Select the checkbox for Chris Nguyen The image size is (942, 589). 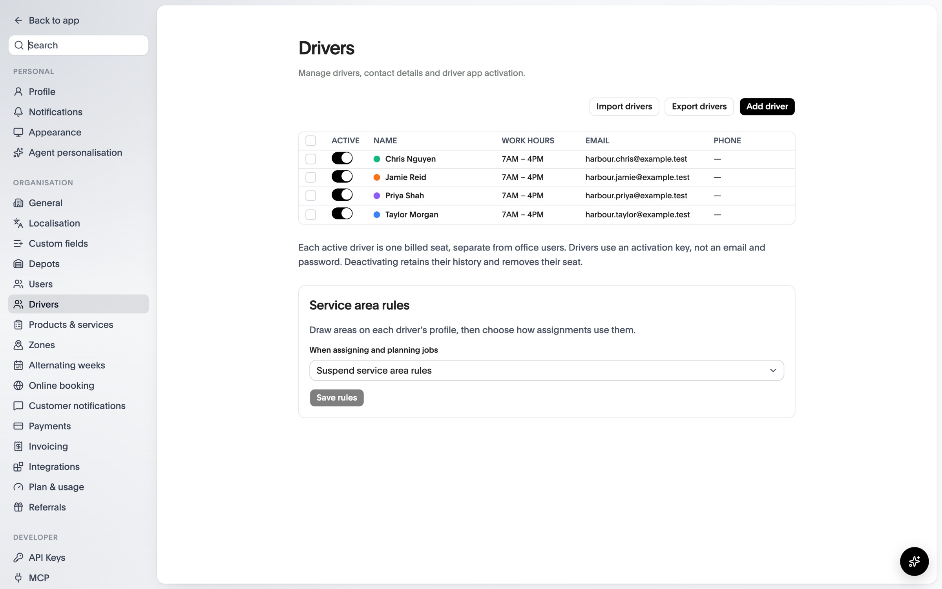tap(310, 159)
